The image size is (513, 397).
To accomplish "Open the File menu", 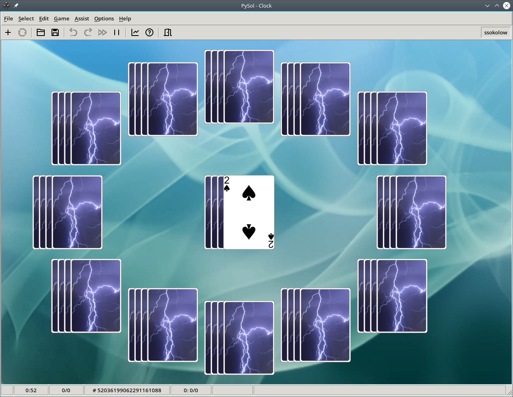I will tap(8, 18).
